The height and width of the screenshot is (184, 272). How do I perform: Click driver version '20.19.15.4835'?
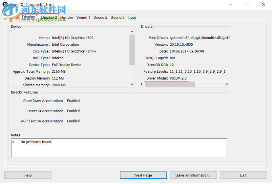[181, 44]
